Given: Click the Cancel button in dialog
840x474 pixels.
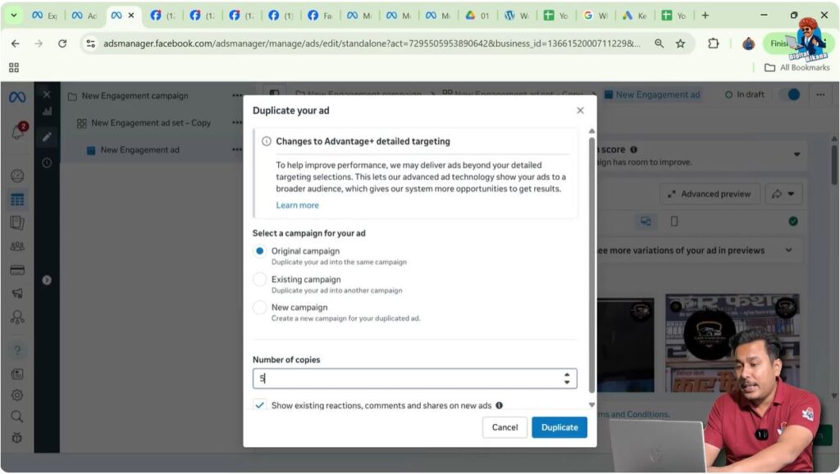Looking at the screenshot, I should [x=504, y=427].
